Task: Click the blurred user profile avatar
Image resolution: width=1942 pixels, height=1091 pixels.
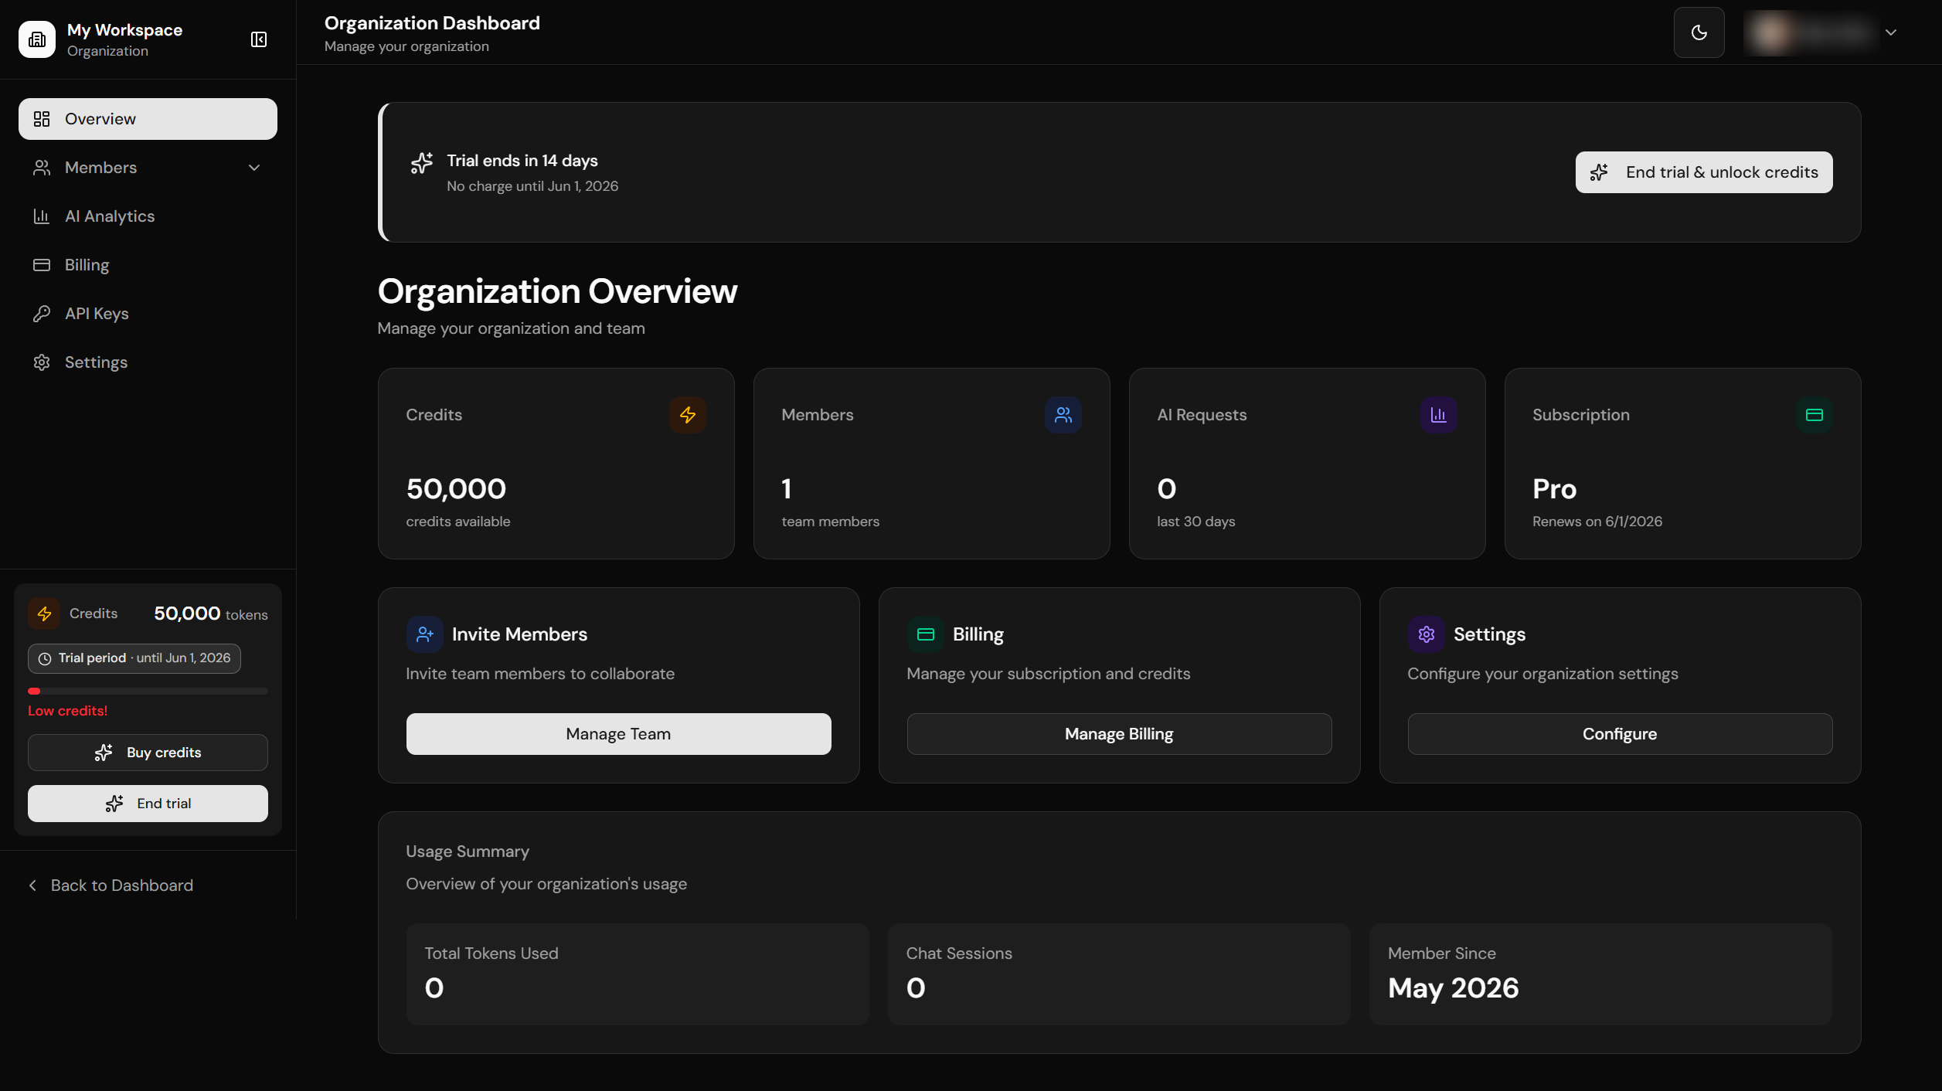Action: click(1770, 32)
